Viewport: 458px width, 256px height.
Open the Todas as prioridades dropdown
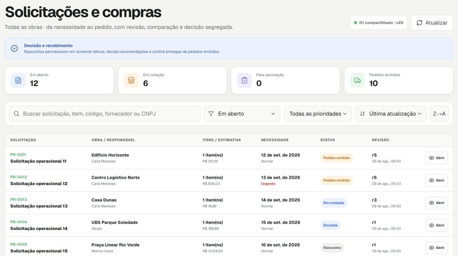[318, 113]
